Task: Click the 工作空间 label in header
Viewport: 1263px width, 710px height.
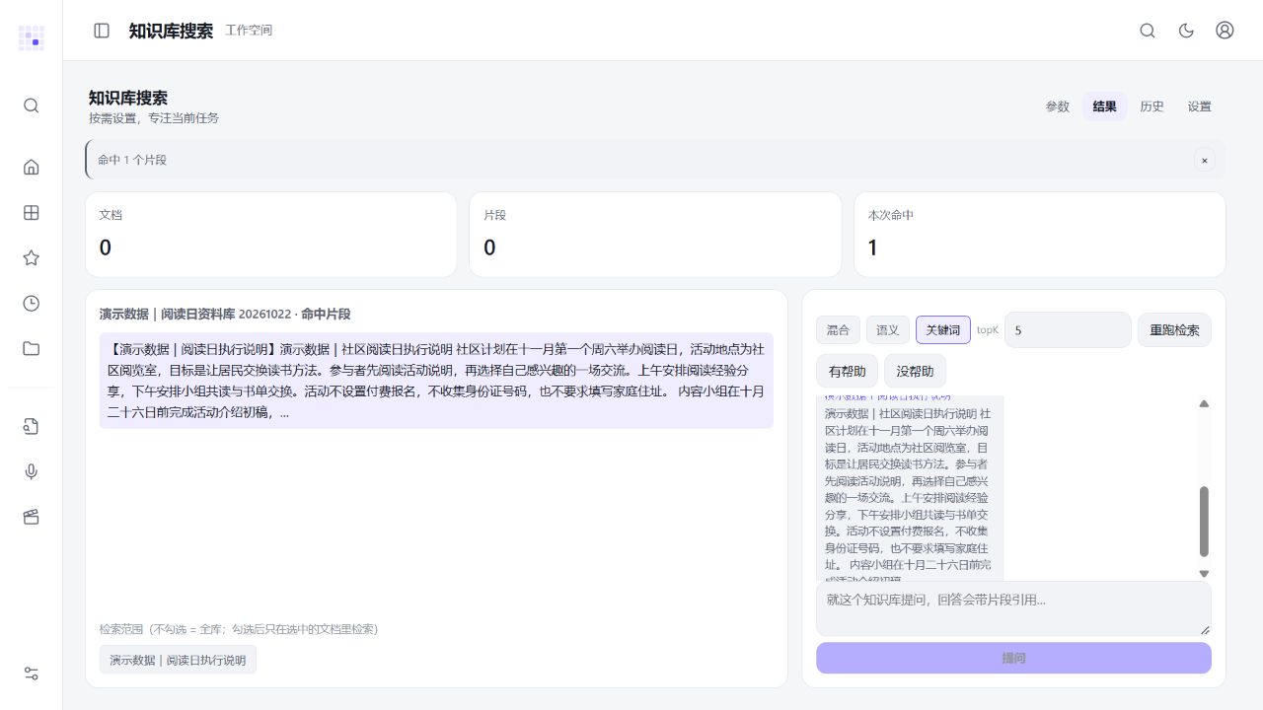Action: click(x=249, y=31)
